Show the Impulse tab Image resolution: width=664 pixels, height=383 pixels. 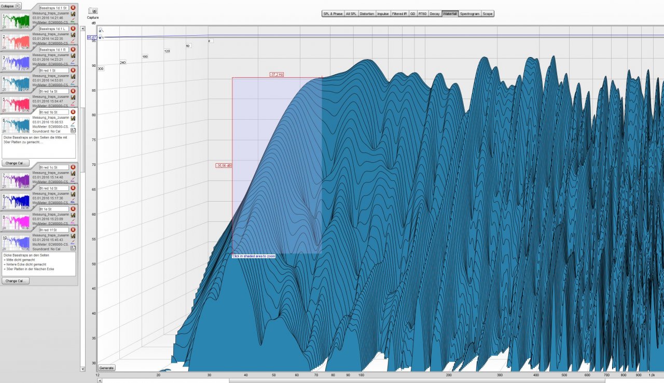point(383,13)
